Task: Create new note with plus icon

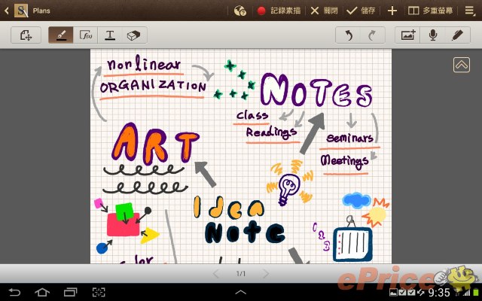Action: tap(392, 11)
